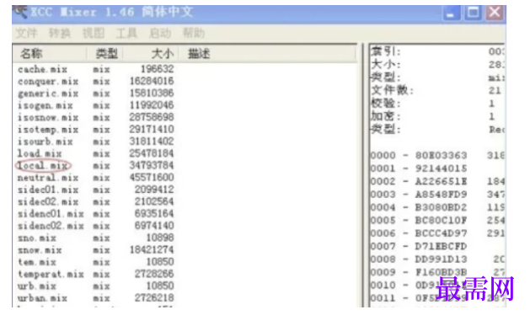Select cache.mix in the file list
The height and width of the screenshot is (315, 530).
[42, 69]
